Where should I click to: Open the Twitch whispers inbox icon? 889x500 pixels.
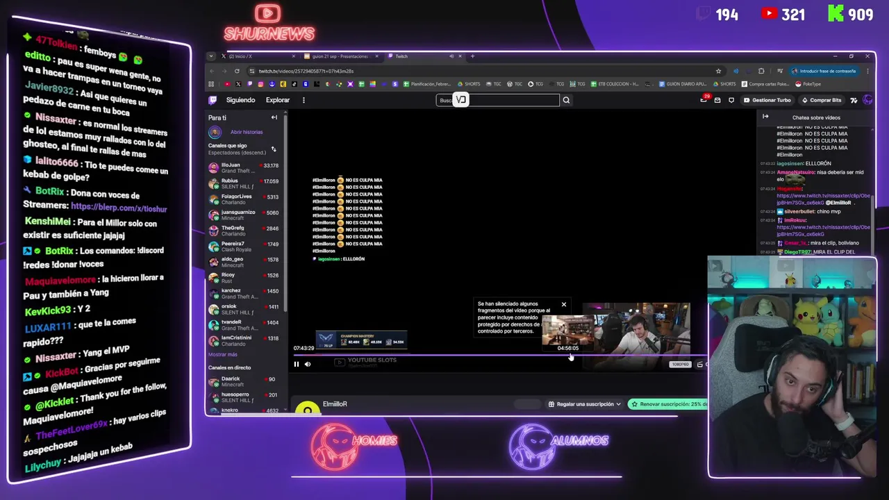717,100
